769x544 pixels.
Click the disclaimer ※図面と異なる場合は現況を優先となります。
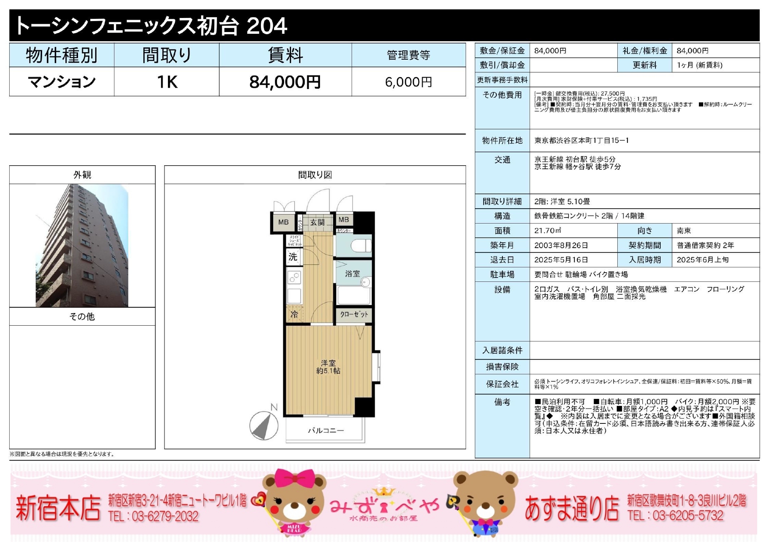tap(63, 454)
